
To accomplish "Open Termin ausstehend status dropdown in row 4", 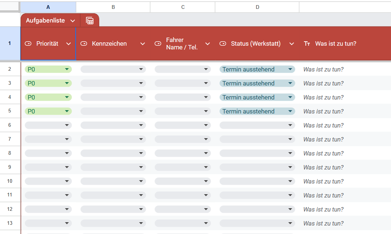I will [x=257, y=97].
